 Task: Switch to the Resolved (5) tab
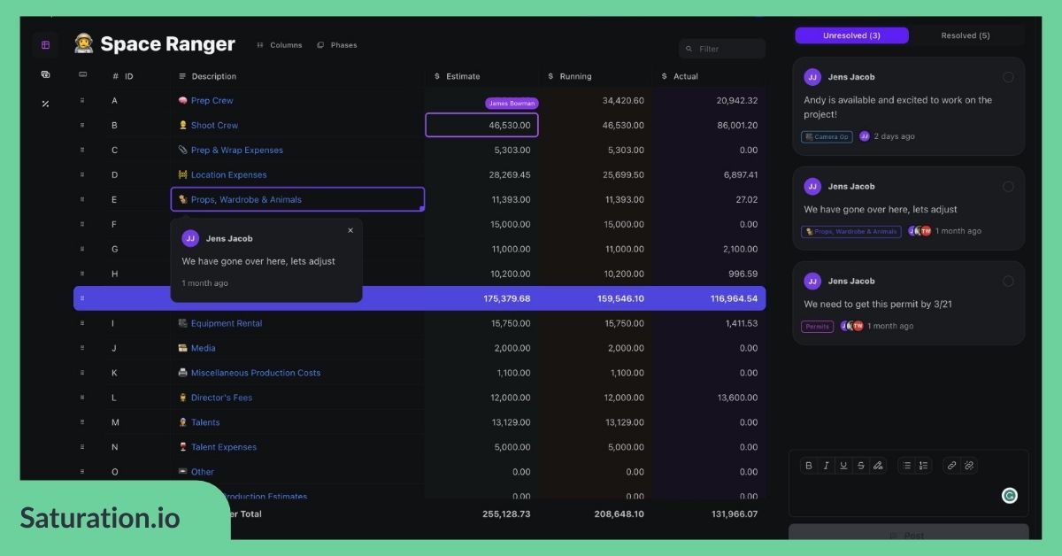(x=965, y=35)
